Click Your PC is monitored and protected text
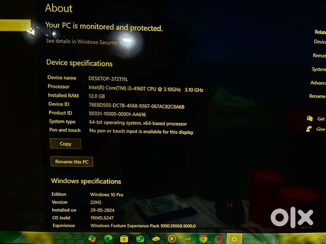This screenshot has width=326, height=244. coord(104,27)
